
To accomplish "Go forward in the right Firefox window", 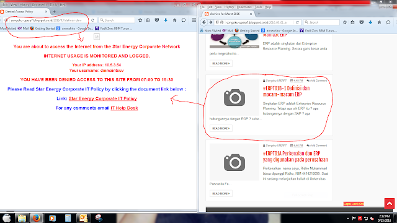I will click(211, 22).
